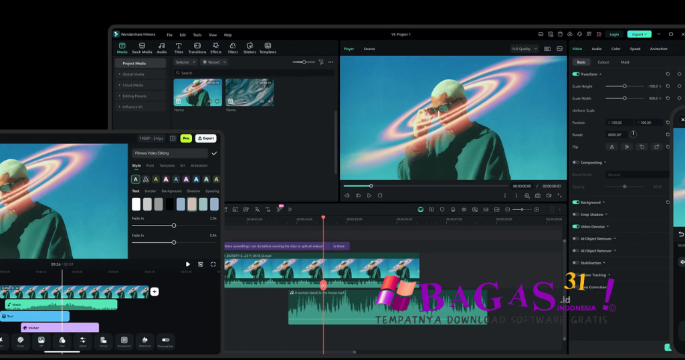Open the Transitions panel

[x=197, y=48]
